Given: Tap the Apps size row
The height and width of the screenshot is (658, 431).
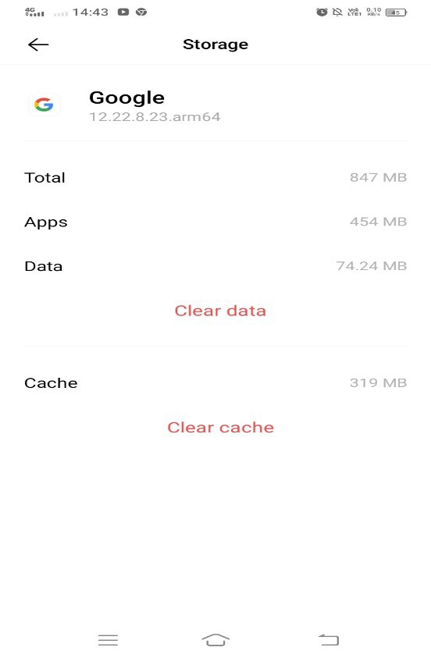Looking at the screenshot, I should 215,222.
